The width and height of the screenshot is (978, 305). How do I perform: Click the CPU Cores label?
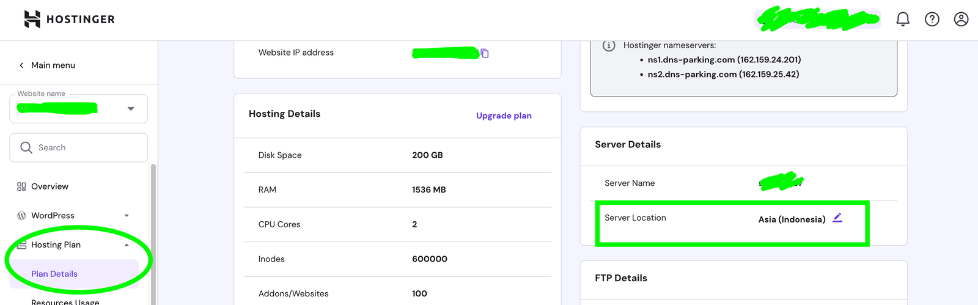click(279, 224)
